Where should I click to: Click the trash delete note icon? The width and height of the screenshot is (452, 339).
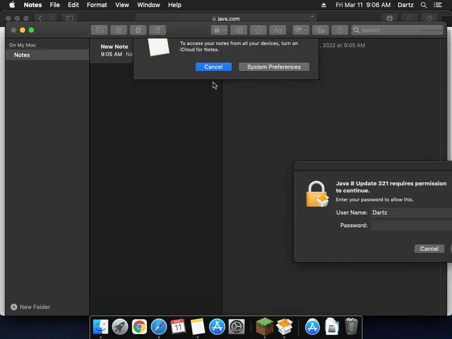pos(138,30)
